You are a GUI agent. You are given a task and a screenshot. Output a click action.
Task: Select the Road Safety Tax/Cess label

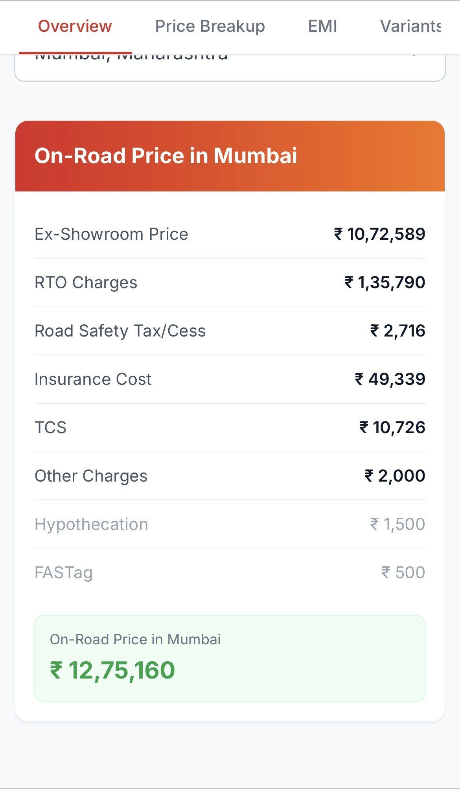tap(120, 331)
